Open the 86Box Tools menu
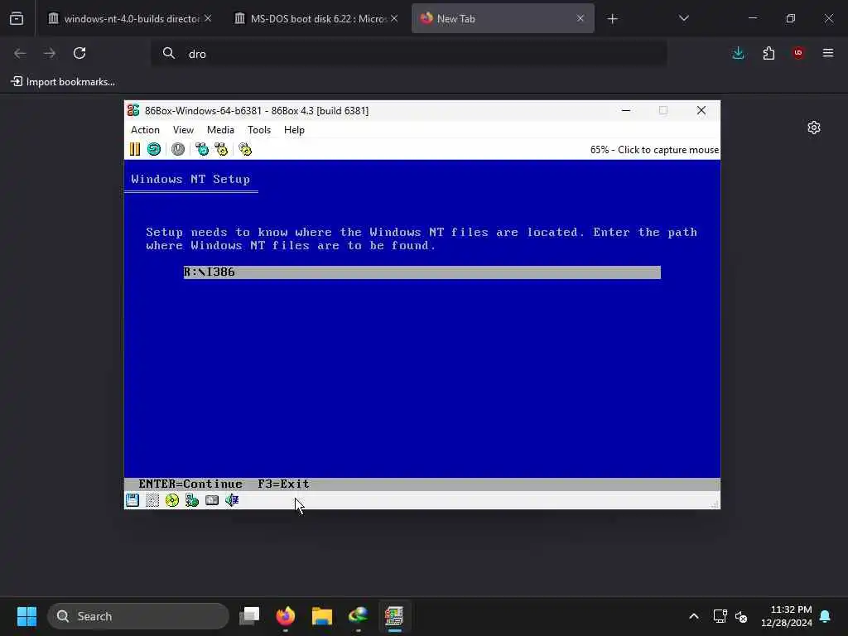This screenshot has height=636, width=848. [x=259, y=130]
